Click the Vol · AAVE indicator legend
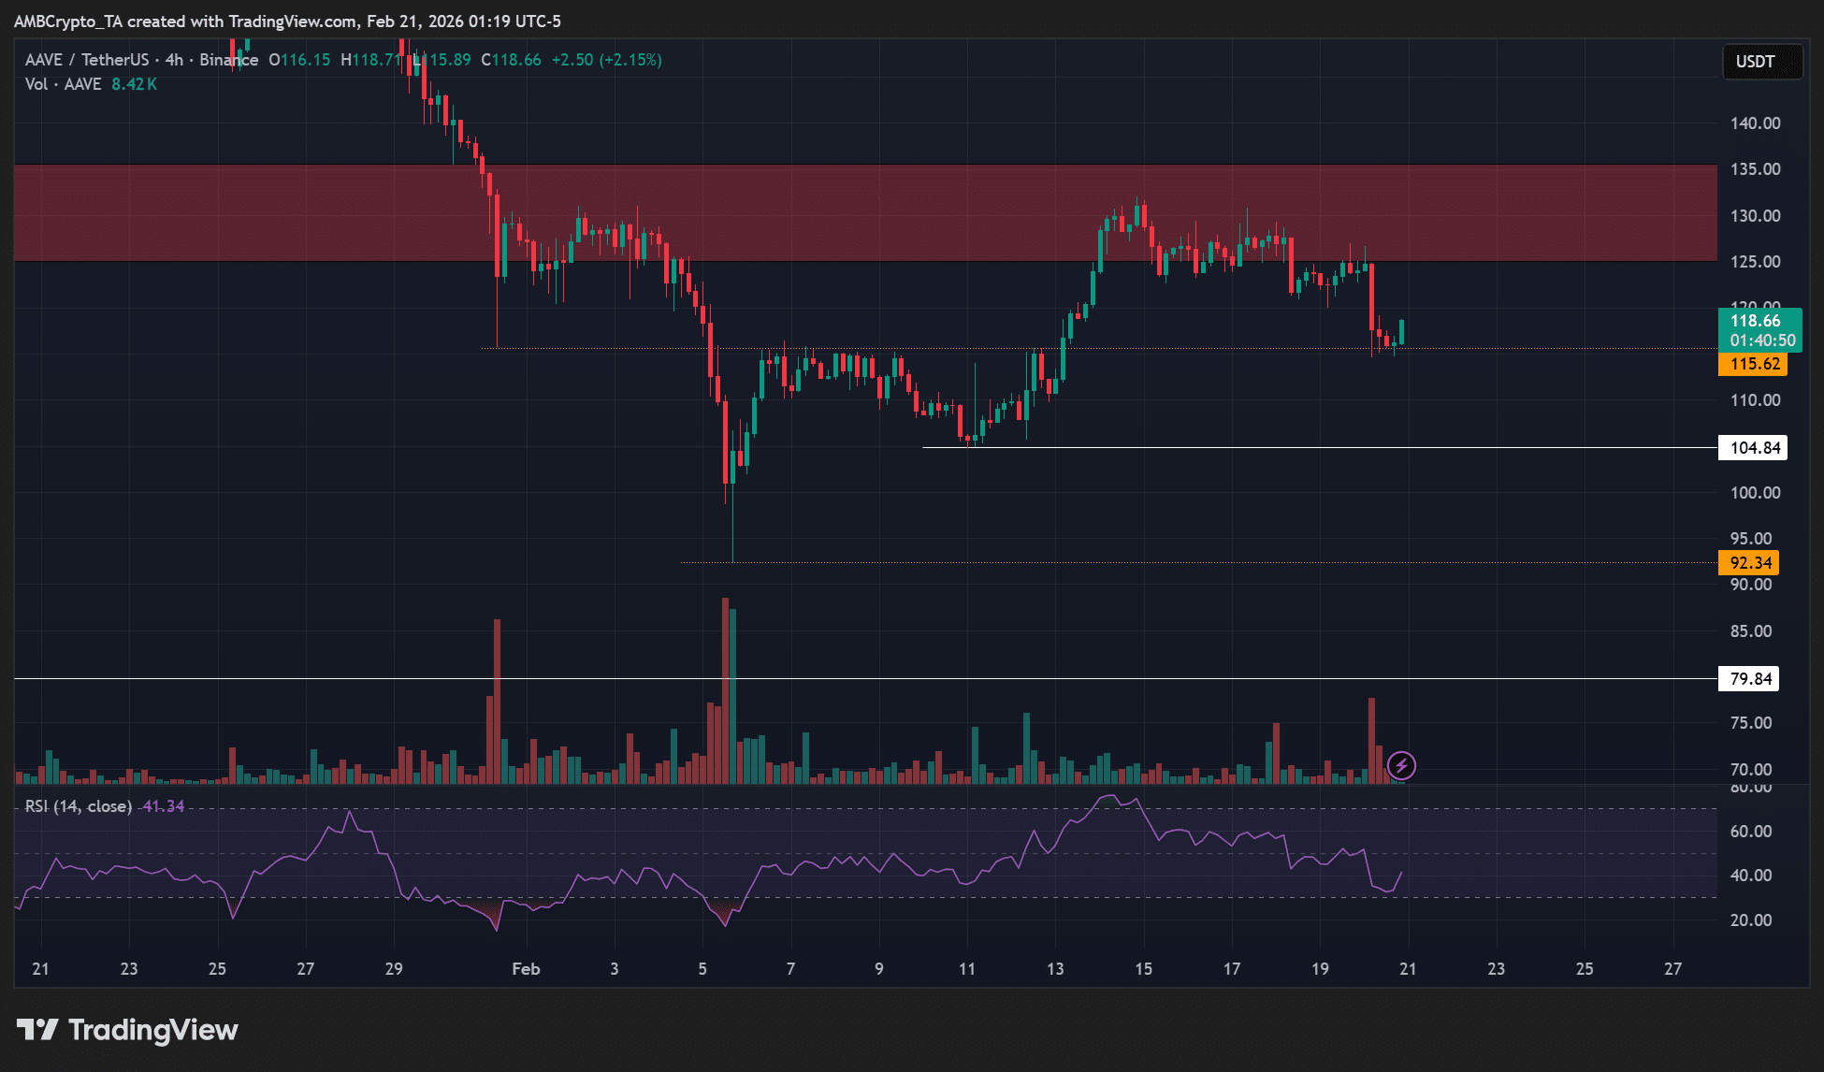 (63, 84)
